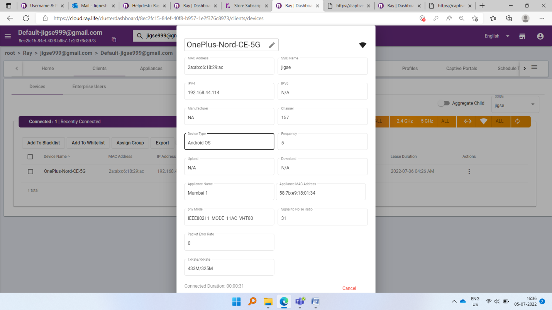Select the wired connection filter icon
This screenshot has width=552, height=310.
click(x=467, y=121)
